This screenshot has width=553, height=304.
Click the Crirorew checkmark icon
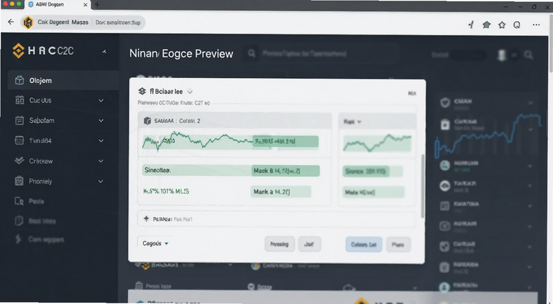coord(19,161)
